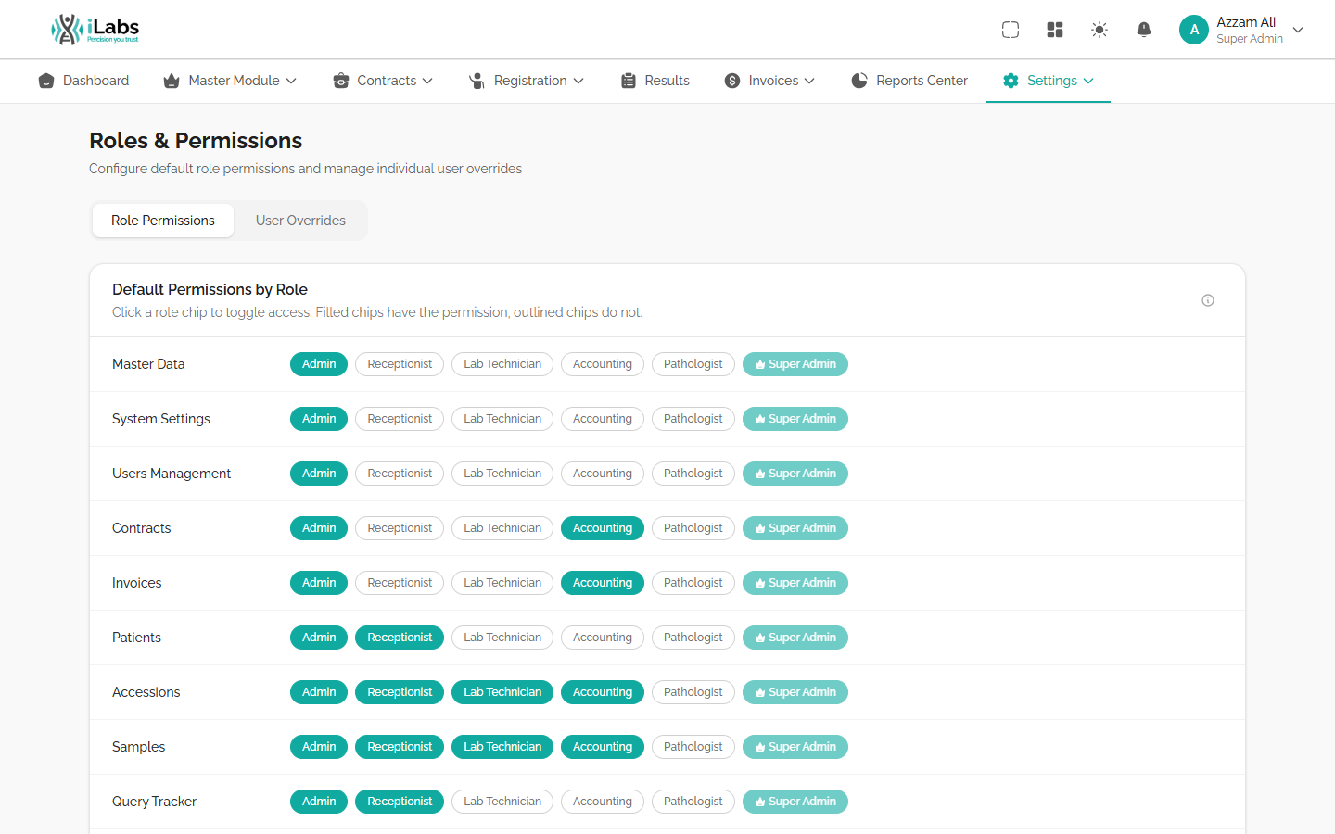Open the apps grid icon
The image size is (1335, 834).
click(1055, 30)
